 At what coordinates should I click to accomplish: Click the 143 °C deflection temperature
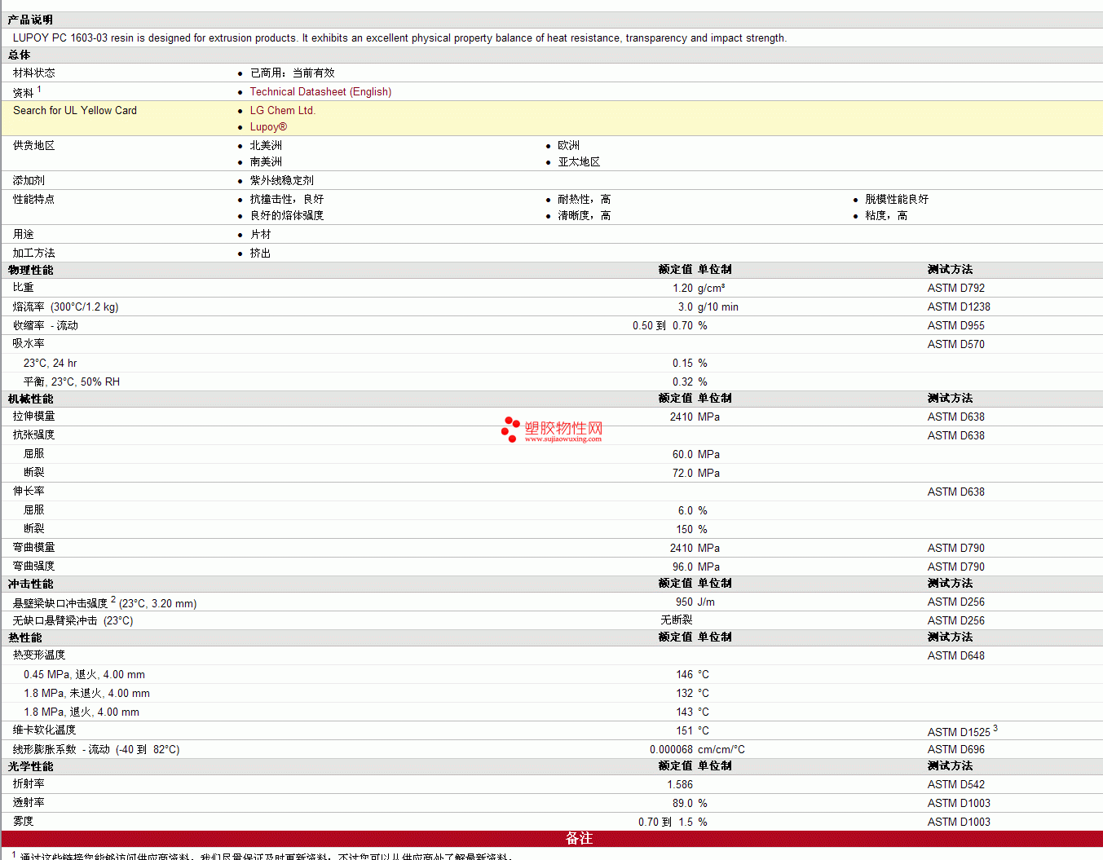pyautogui.click(x=693, y=712)
